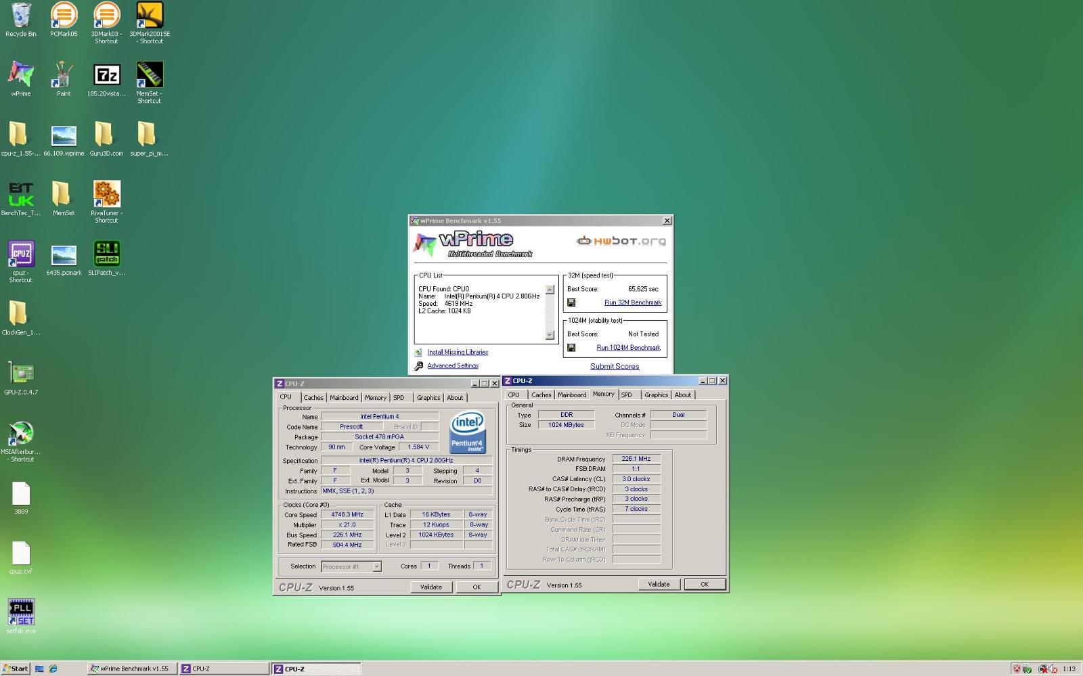Switch to wPrime Benchmark taskbar button
Screen dimensions: 1083x676
[x=131, y=669]
